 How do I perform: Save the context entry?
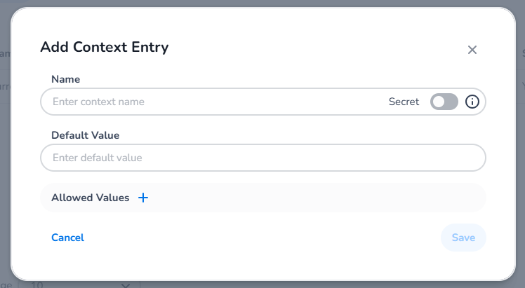point(463,238)
